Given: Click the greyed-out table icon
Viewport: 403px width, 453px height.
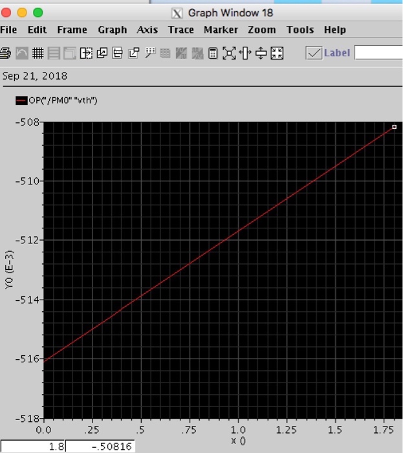Looking at the screenshot, I should pos(165,53).
